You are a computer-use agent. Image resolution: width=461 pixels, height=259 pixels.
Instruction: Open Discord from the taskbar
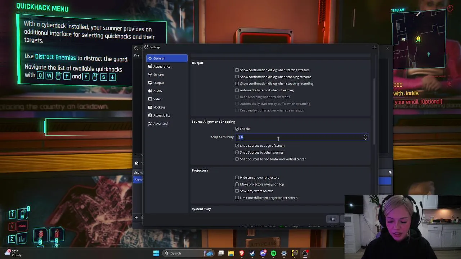point(263,253)
